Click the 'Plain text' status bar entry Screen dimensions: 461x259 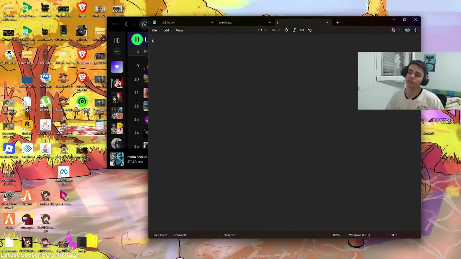tap(229, 235)
